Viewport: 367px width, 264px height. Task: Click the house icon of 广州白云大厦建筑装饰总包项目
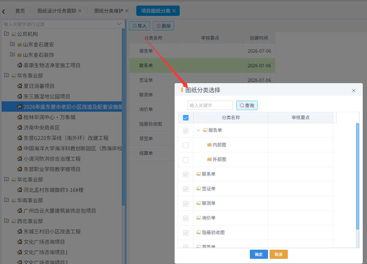pyautogui.click(x=20, y=210)
